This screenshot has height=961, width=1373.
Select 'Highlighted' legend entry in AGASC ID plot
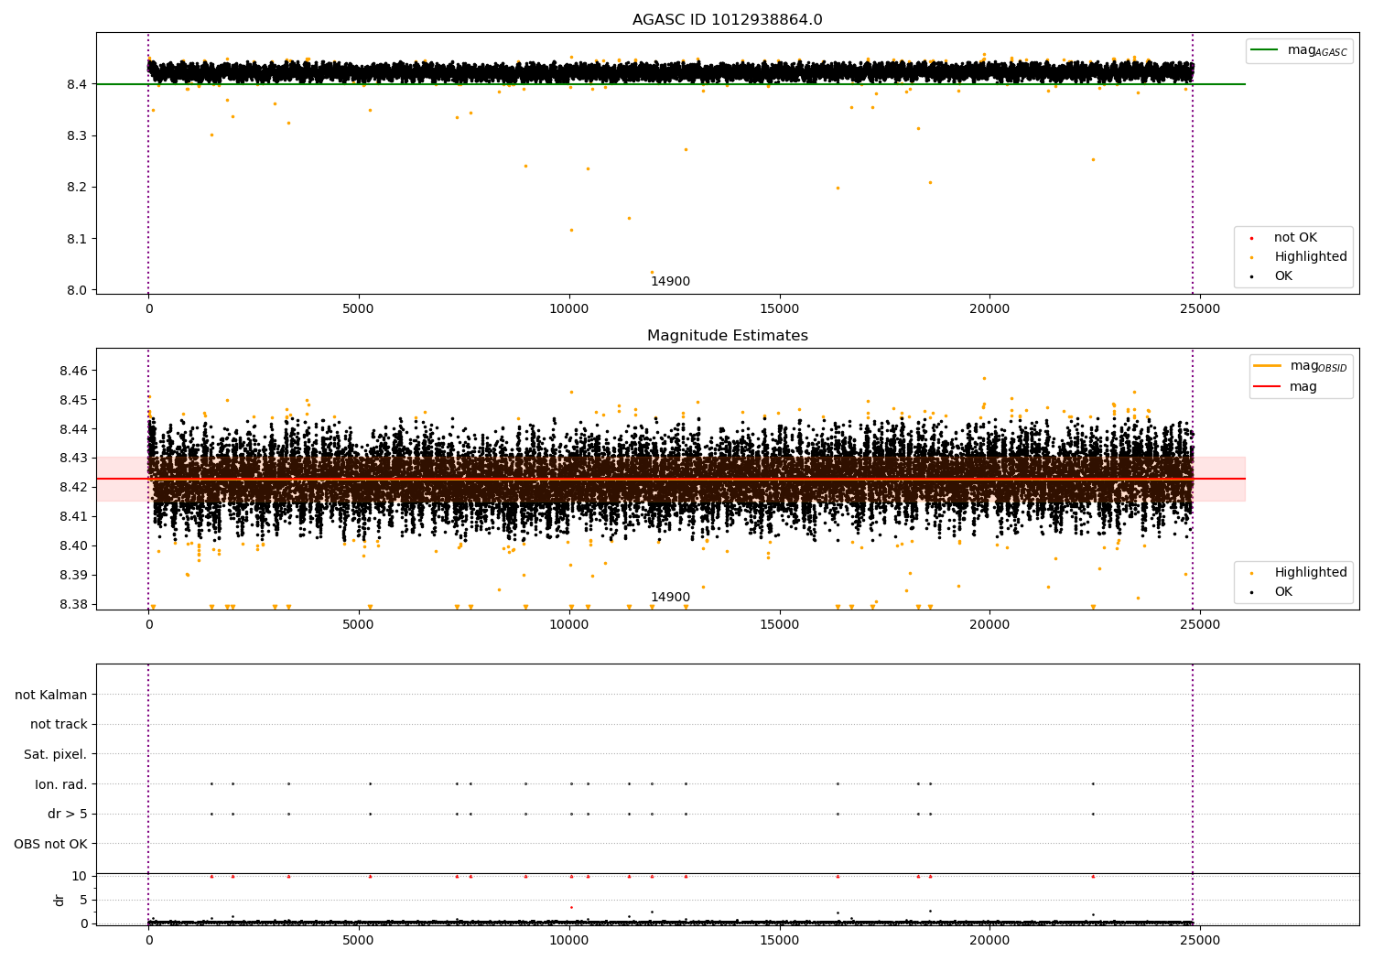pyautogui.click(x=1310, y=256)
